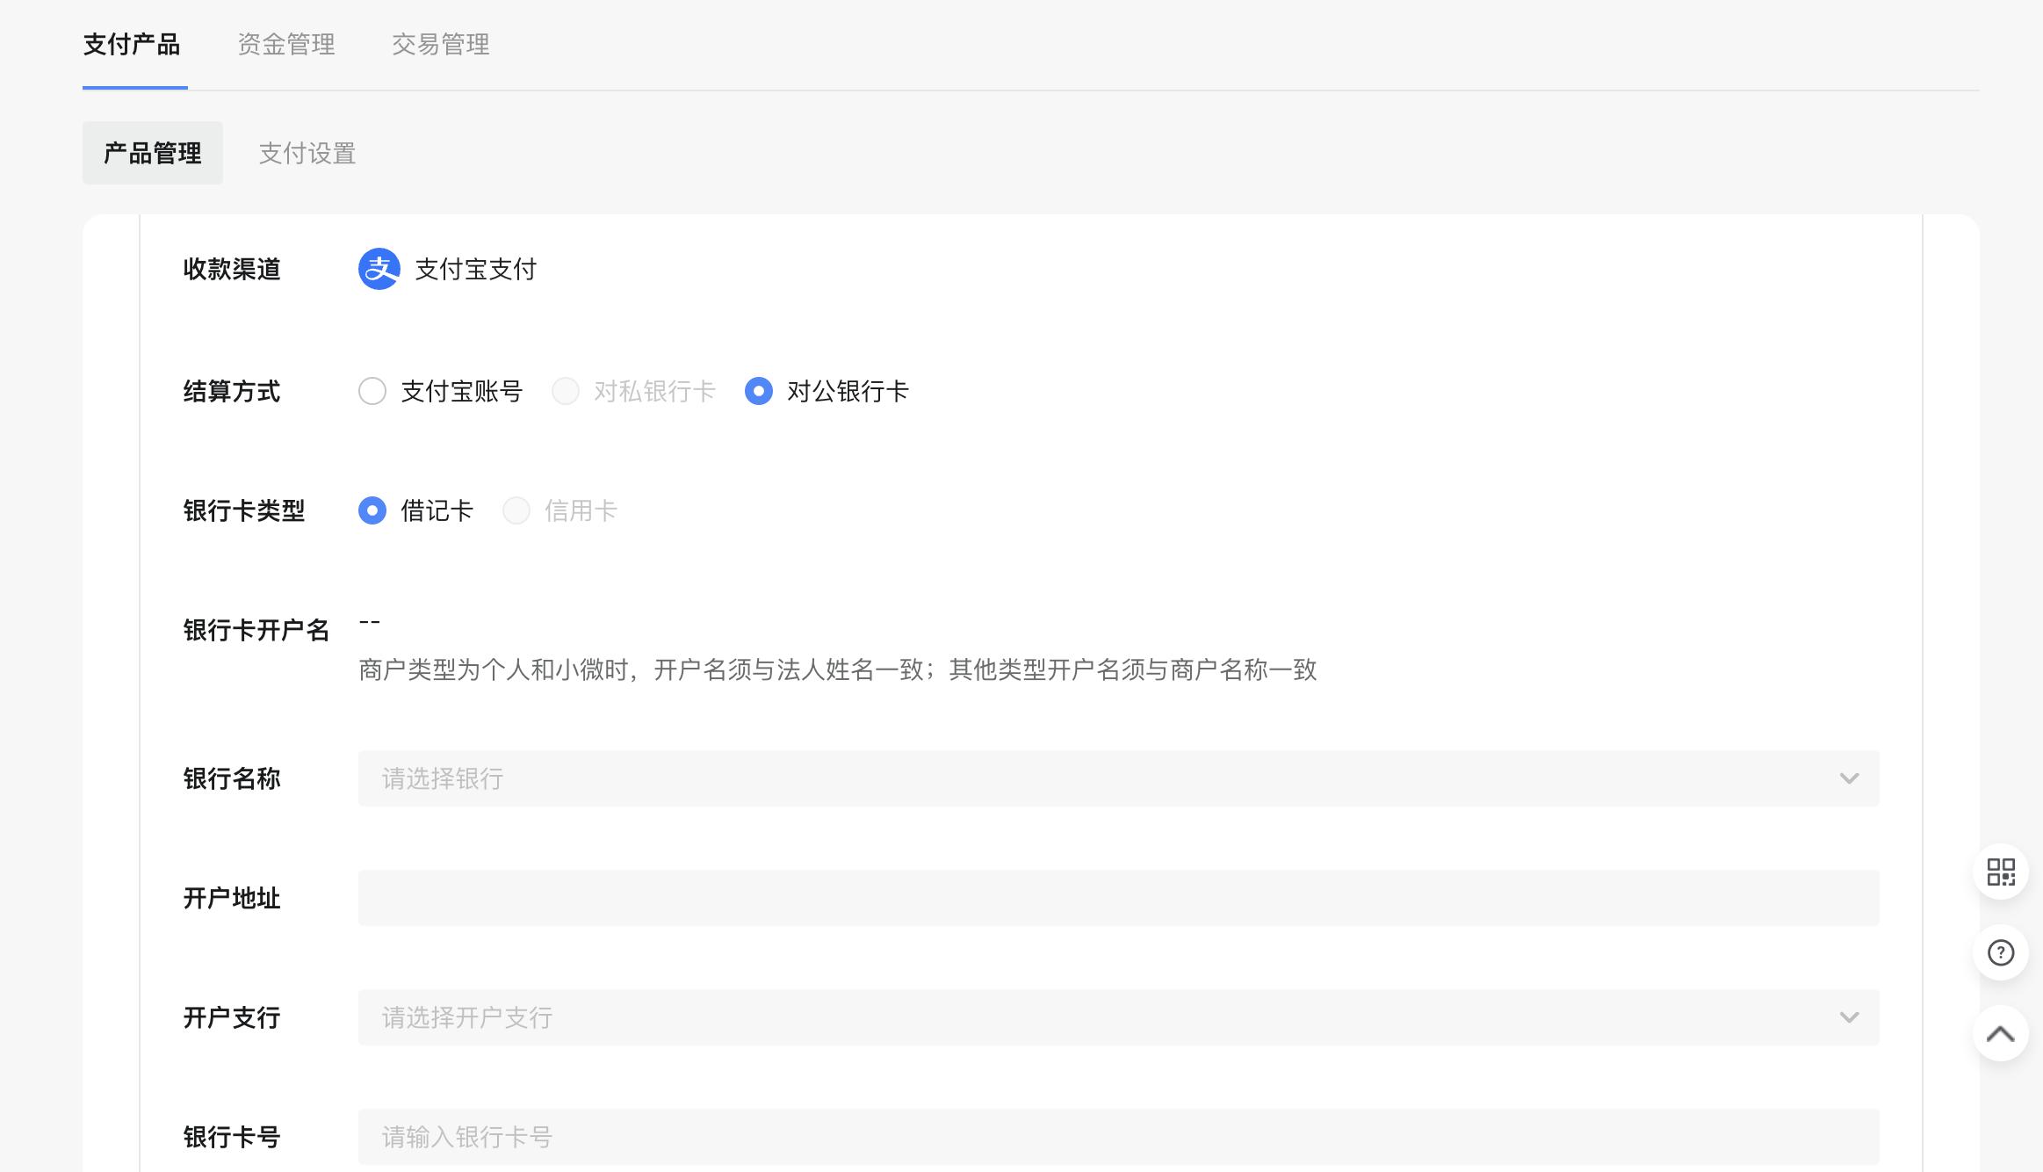Click the 支付产品 top tab
The width and height of the screenshot is (2043, 1172).
pos(132,44)
